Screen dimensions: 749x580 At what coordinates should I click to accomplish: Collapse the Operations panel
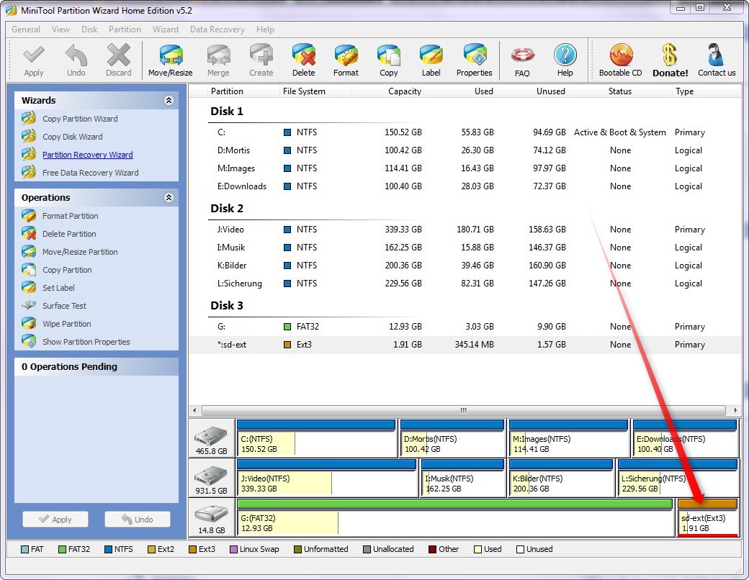pyautogui.click(x=169, y=198)
